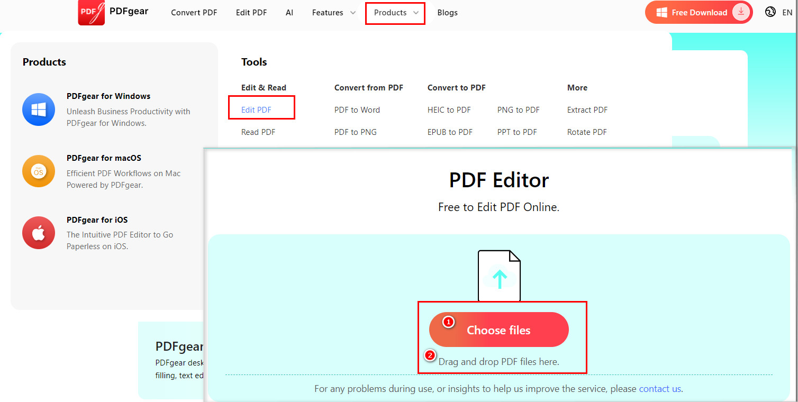Choose the HEIC to PDF converter

(x=449, y=110)
